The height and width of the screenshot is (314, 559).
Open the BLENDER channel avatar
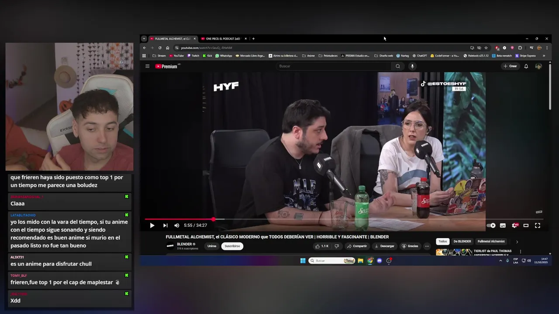pos(170,246)
